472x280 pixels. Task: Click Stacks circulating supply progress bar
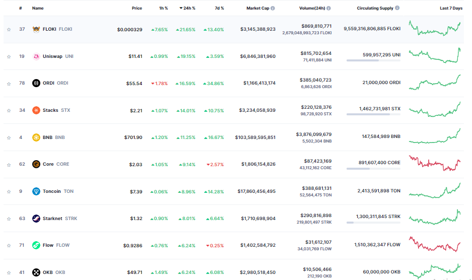tap(374, 114)
